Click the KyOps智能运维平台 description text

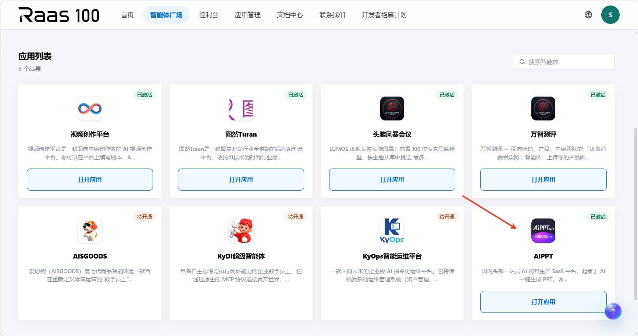pos(392,275)
